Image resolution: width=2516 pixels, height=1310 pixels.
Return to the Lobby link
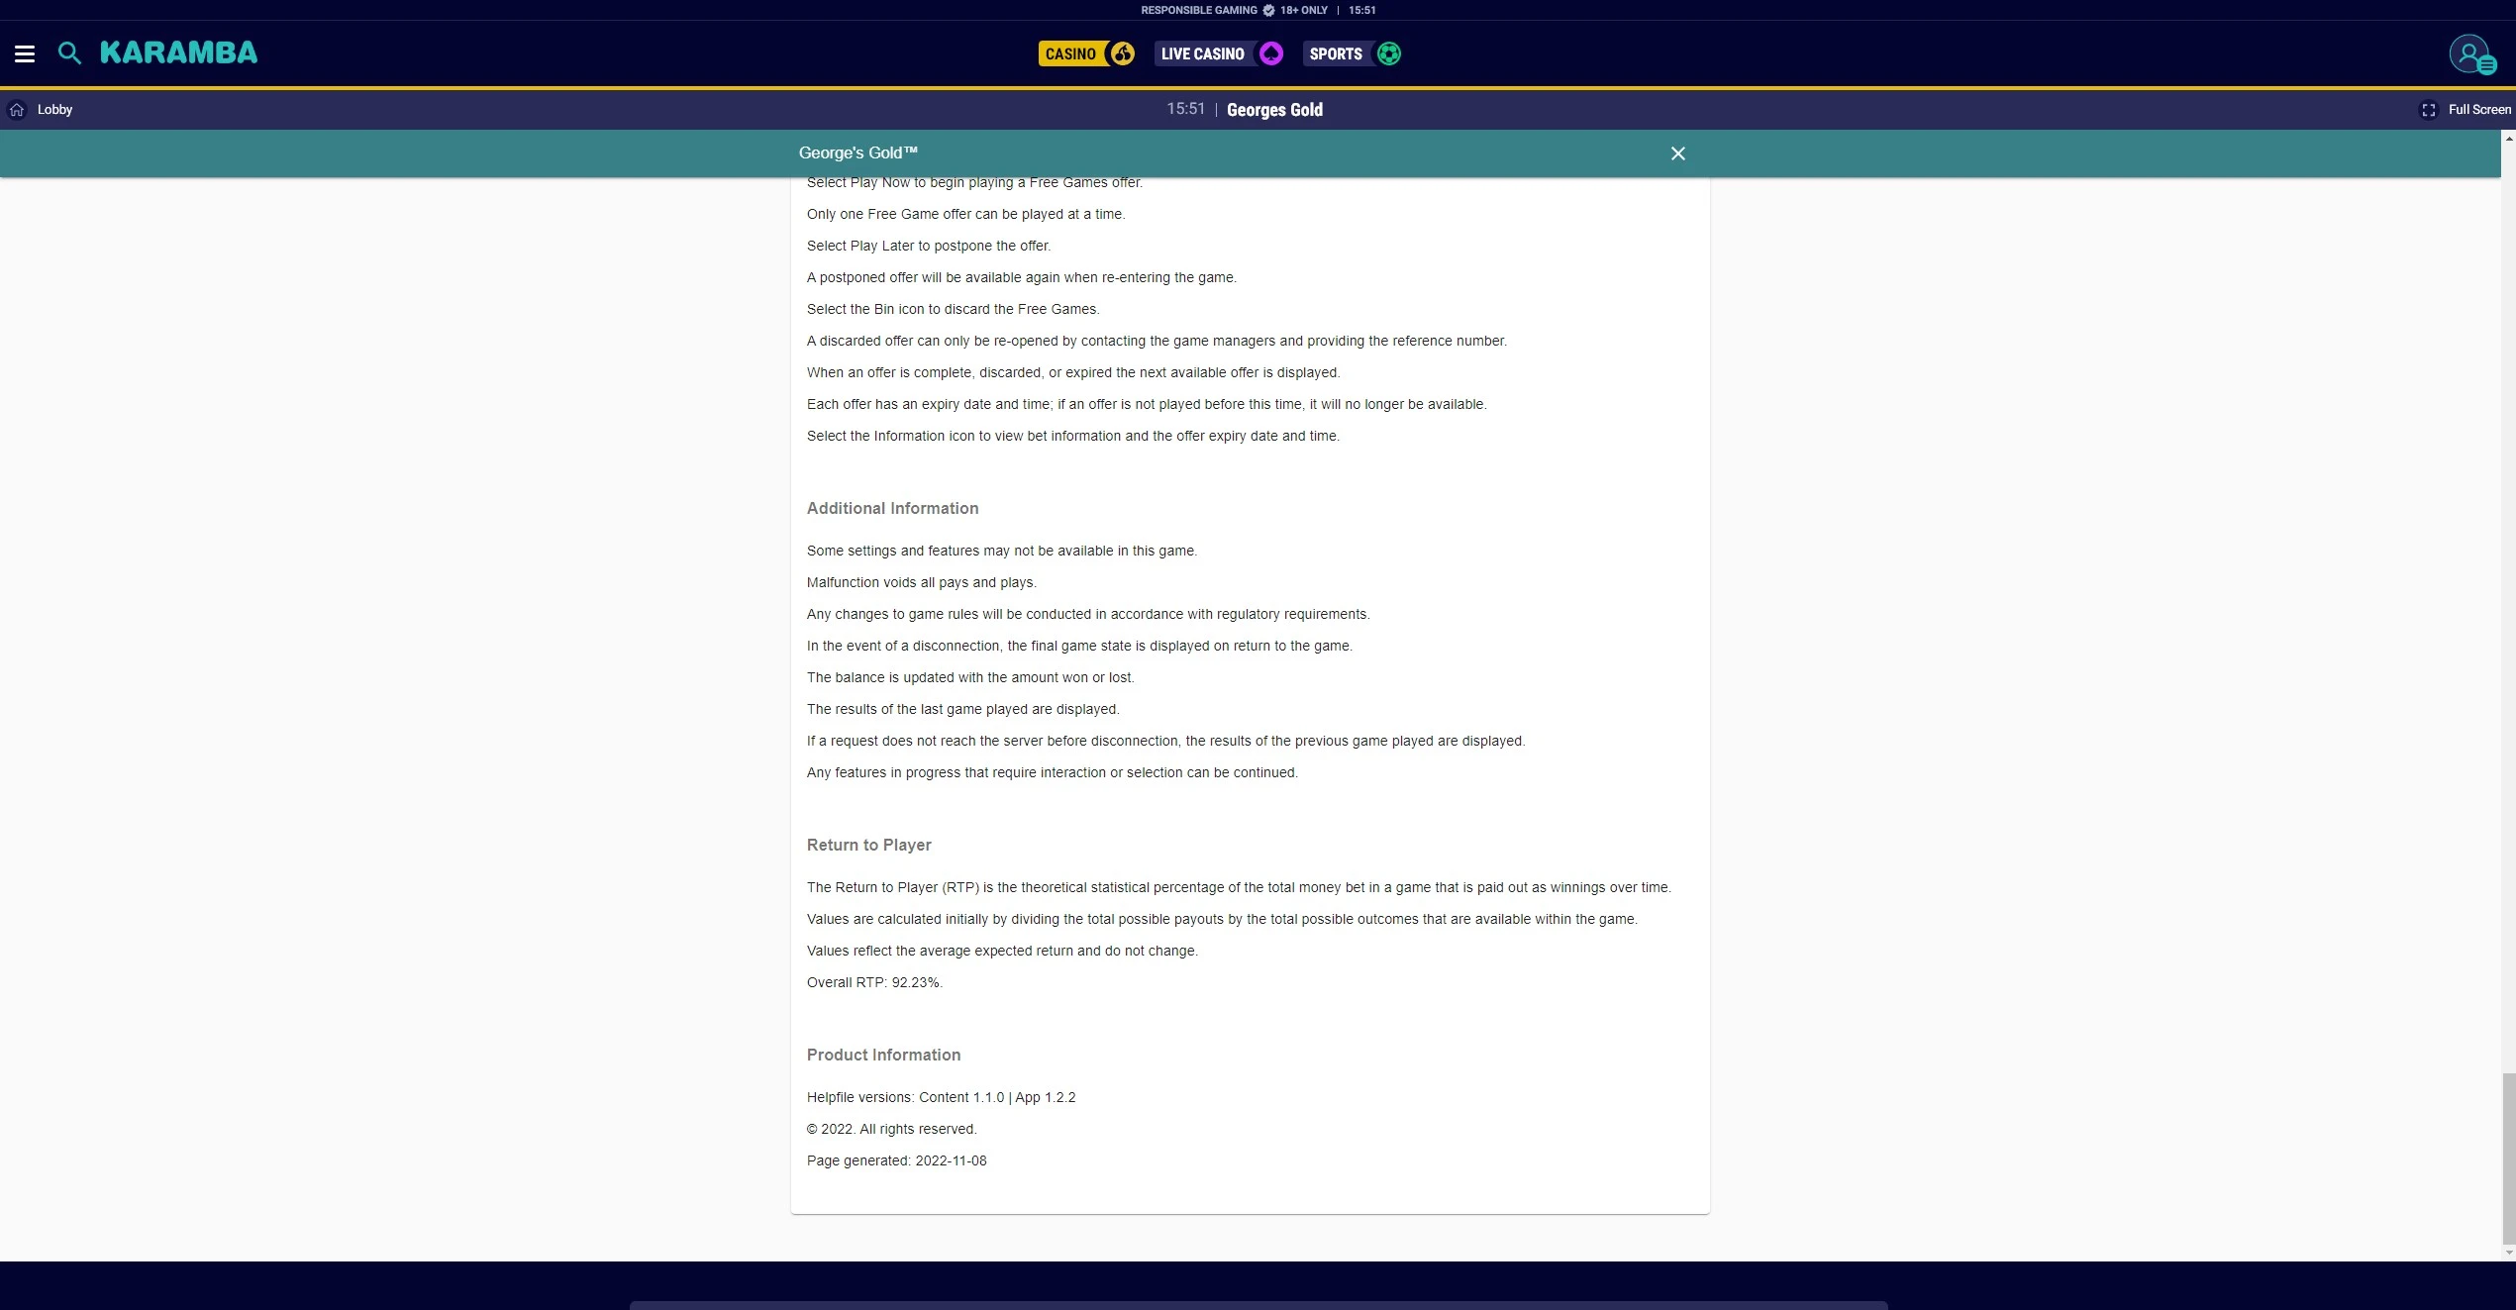pos(54,110)
